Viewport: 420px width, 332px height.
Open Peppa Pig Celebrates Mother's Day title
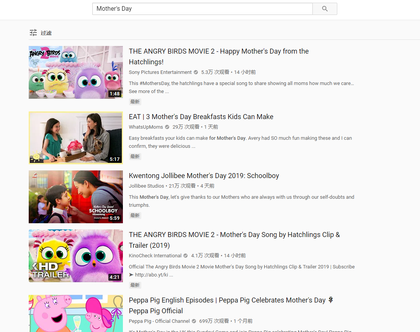click(231, 306)
